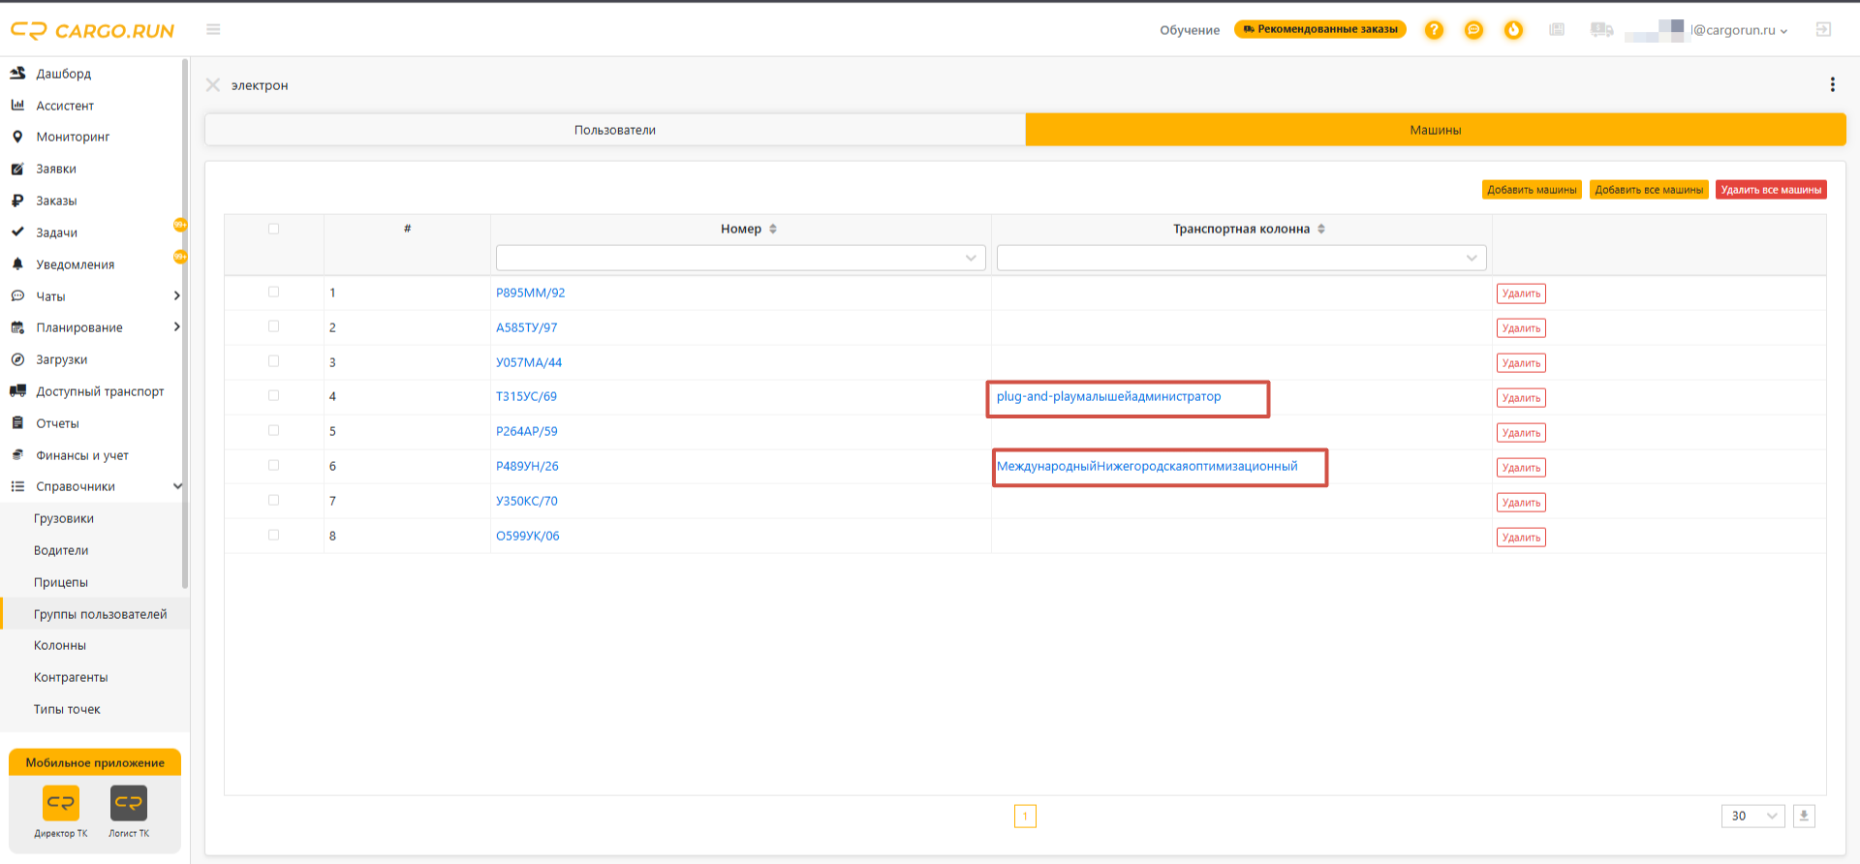Click the Доступный транспорт truck icon
The height and width of the screenshot is (864, 1860).
pyautogui.click(x=17, y=391)
